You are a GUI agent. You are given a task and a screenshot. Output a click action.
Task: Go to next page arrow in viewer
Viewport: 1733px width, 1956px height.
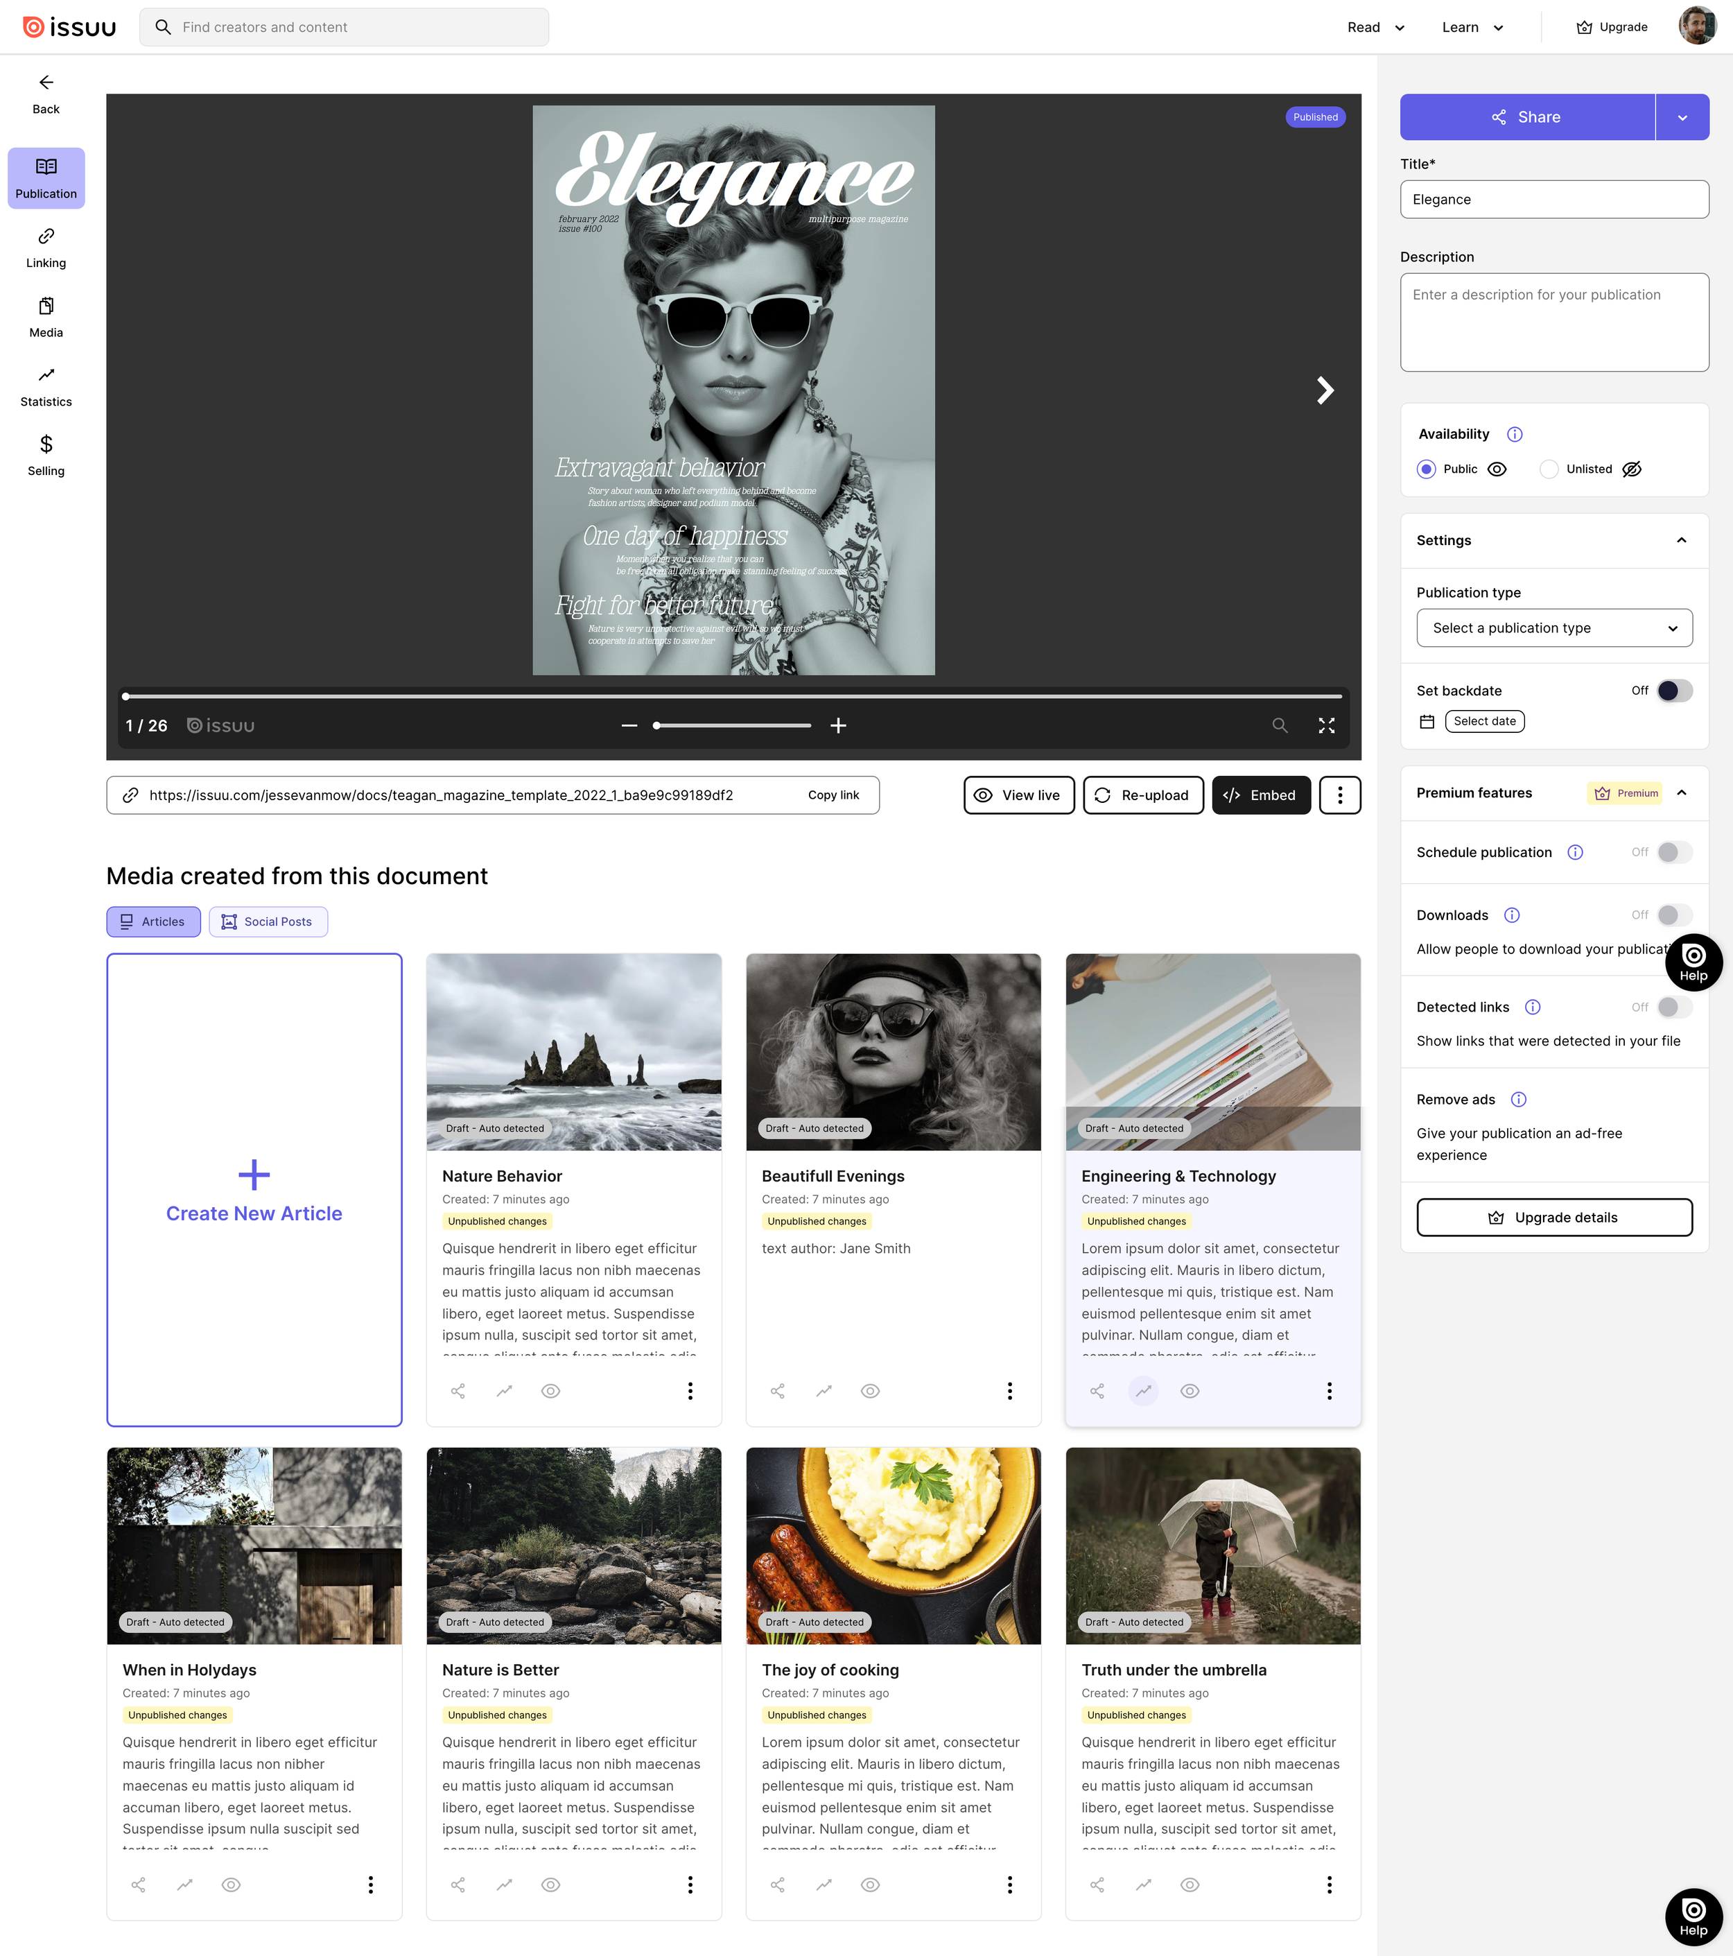pos(1325,390)
